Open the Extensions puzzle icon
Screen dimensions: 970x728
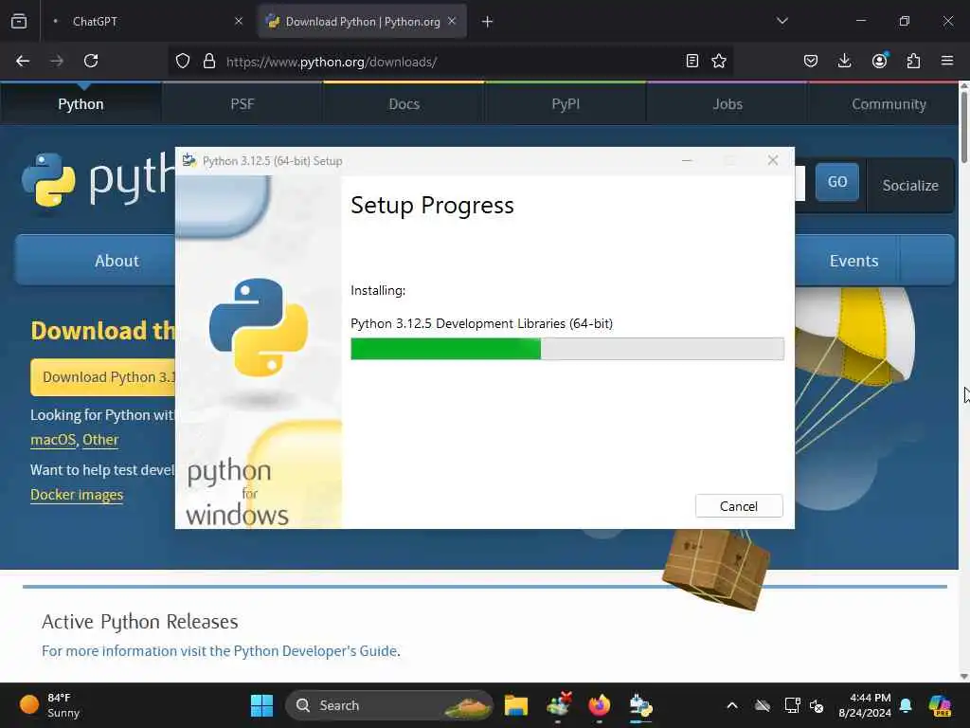coord(914,61)
